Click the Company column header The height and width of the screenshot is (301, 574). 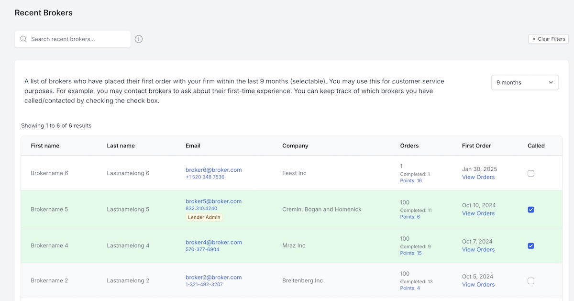click(x=295, y=145)
